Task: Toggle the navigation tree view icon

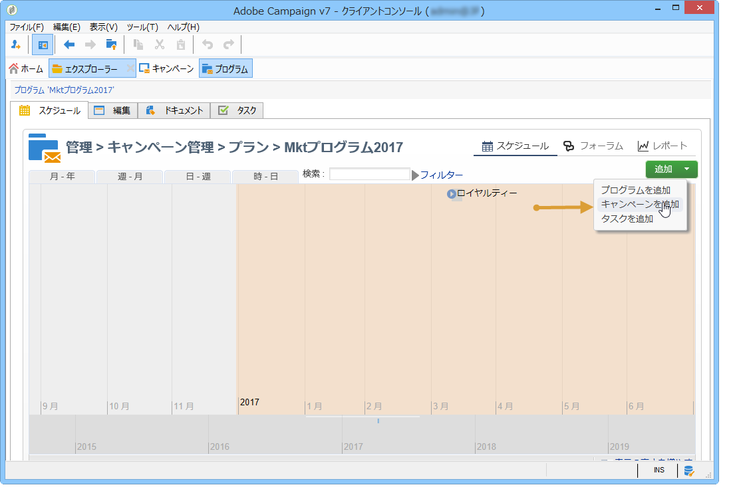Action: coord(43,45)
